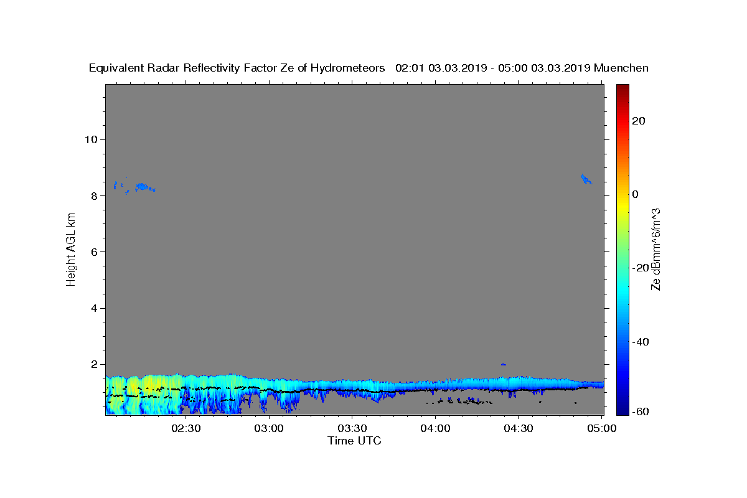Click the colorbar label 20
The image size is (747, 498).
(x=638, y=121)
